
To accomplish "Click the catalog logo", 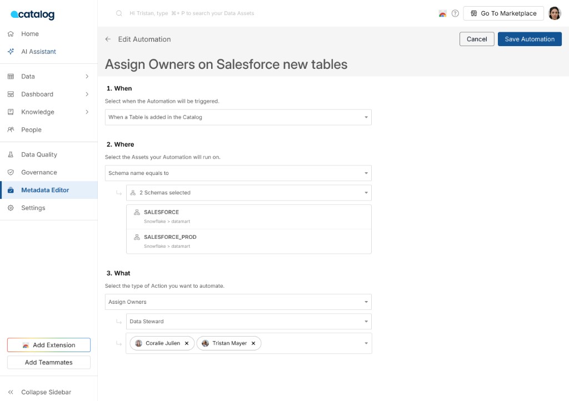I will 32,14.
